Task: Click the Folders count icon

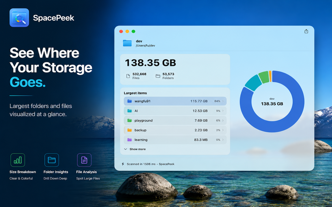Action: (158, 76)
